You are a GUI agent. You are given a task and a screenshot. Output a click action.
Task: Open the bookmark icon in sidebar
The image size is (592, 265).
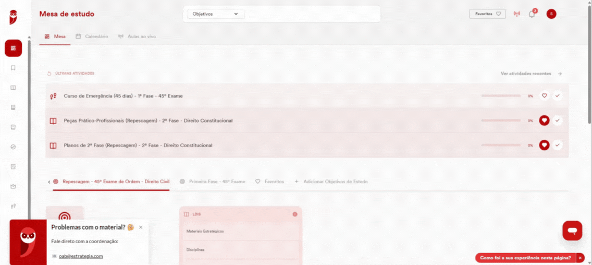click(13, 68)
